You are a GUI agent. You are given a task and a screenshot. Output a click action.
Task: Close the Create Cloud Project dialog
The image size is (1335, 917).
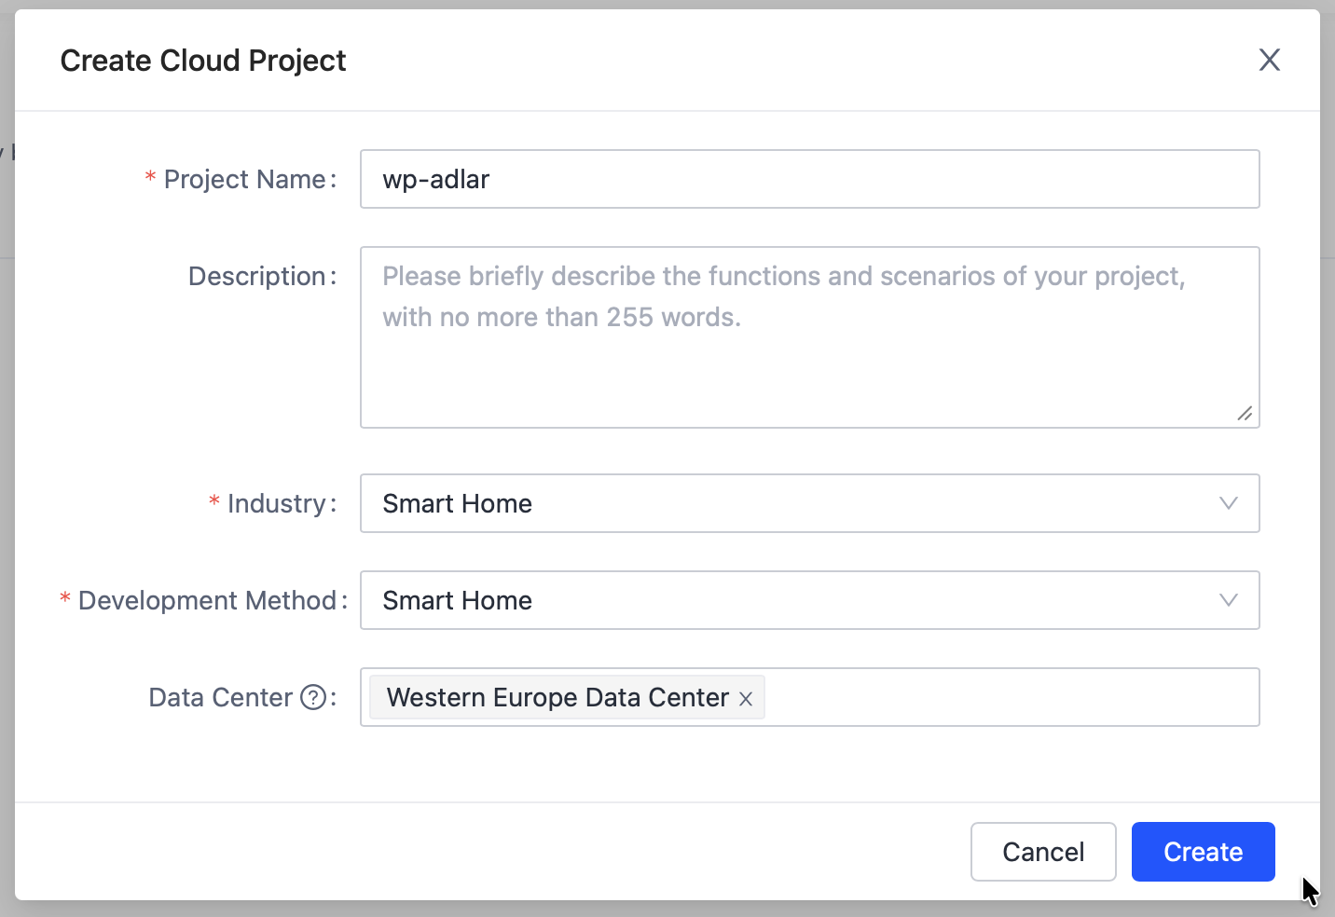[x=1269, y=61]
